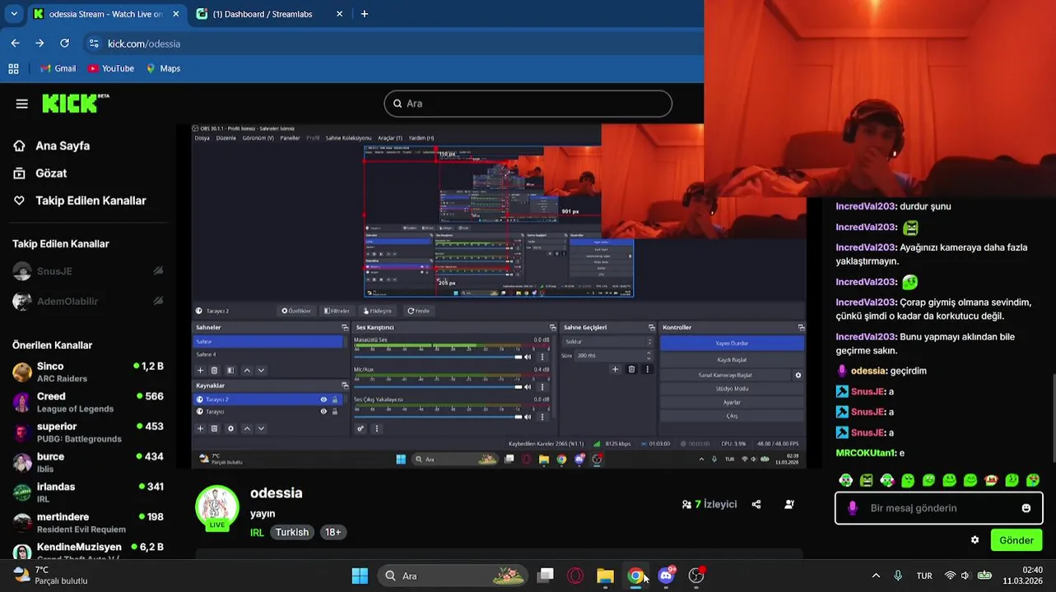Viewport: 1056px width, 592px height.
Task: Toggle the system tray microphone indicator
Action: (898, 576)
